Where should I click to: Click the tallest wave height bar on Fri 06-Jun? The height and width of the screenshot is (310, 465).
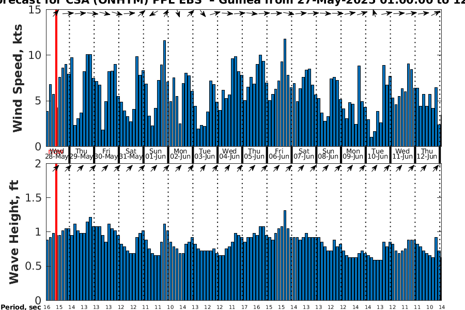tap(285, 255)
